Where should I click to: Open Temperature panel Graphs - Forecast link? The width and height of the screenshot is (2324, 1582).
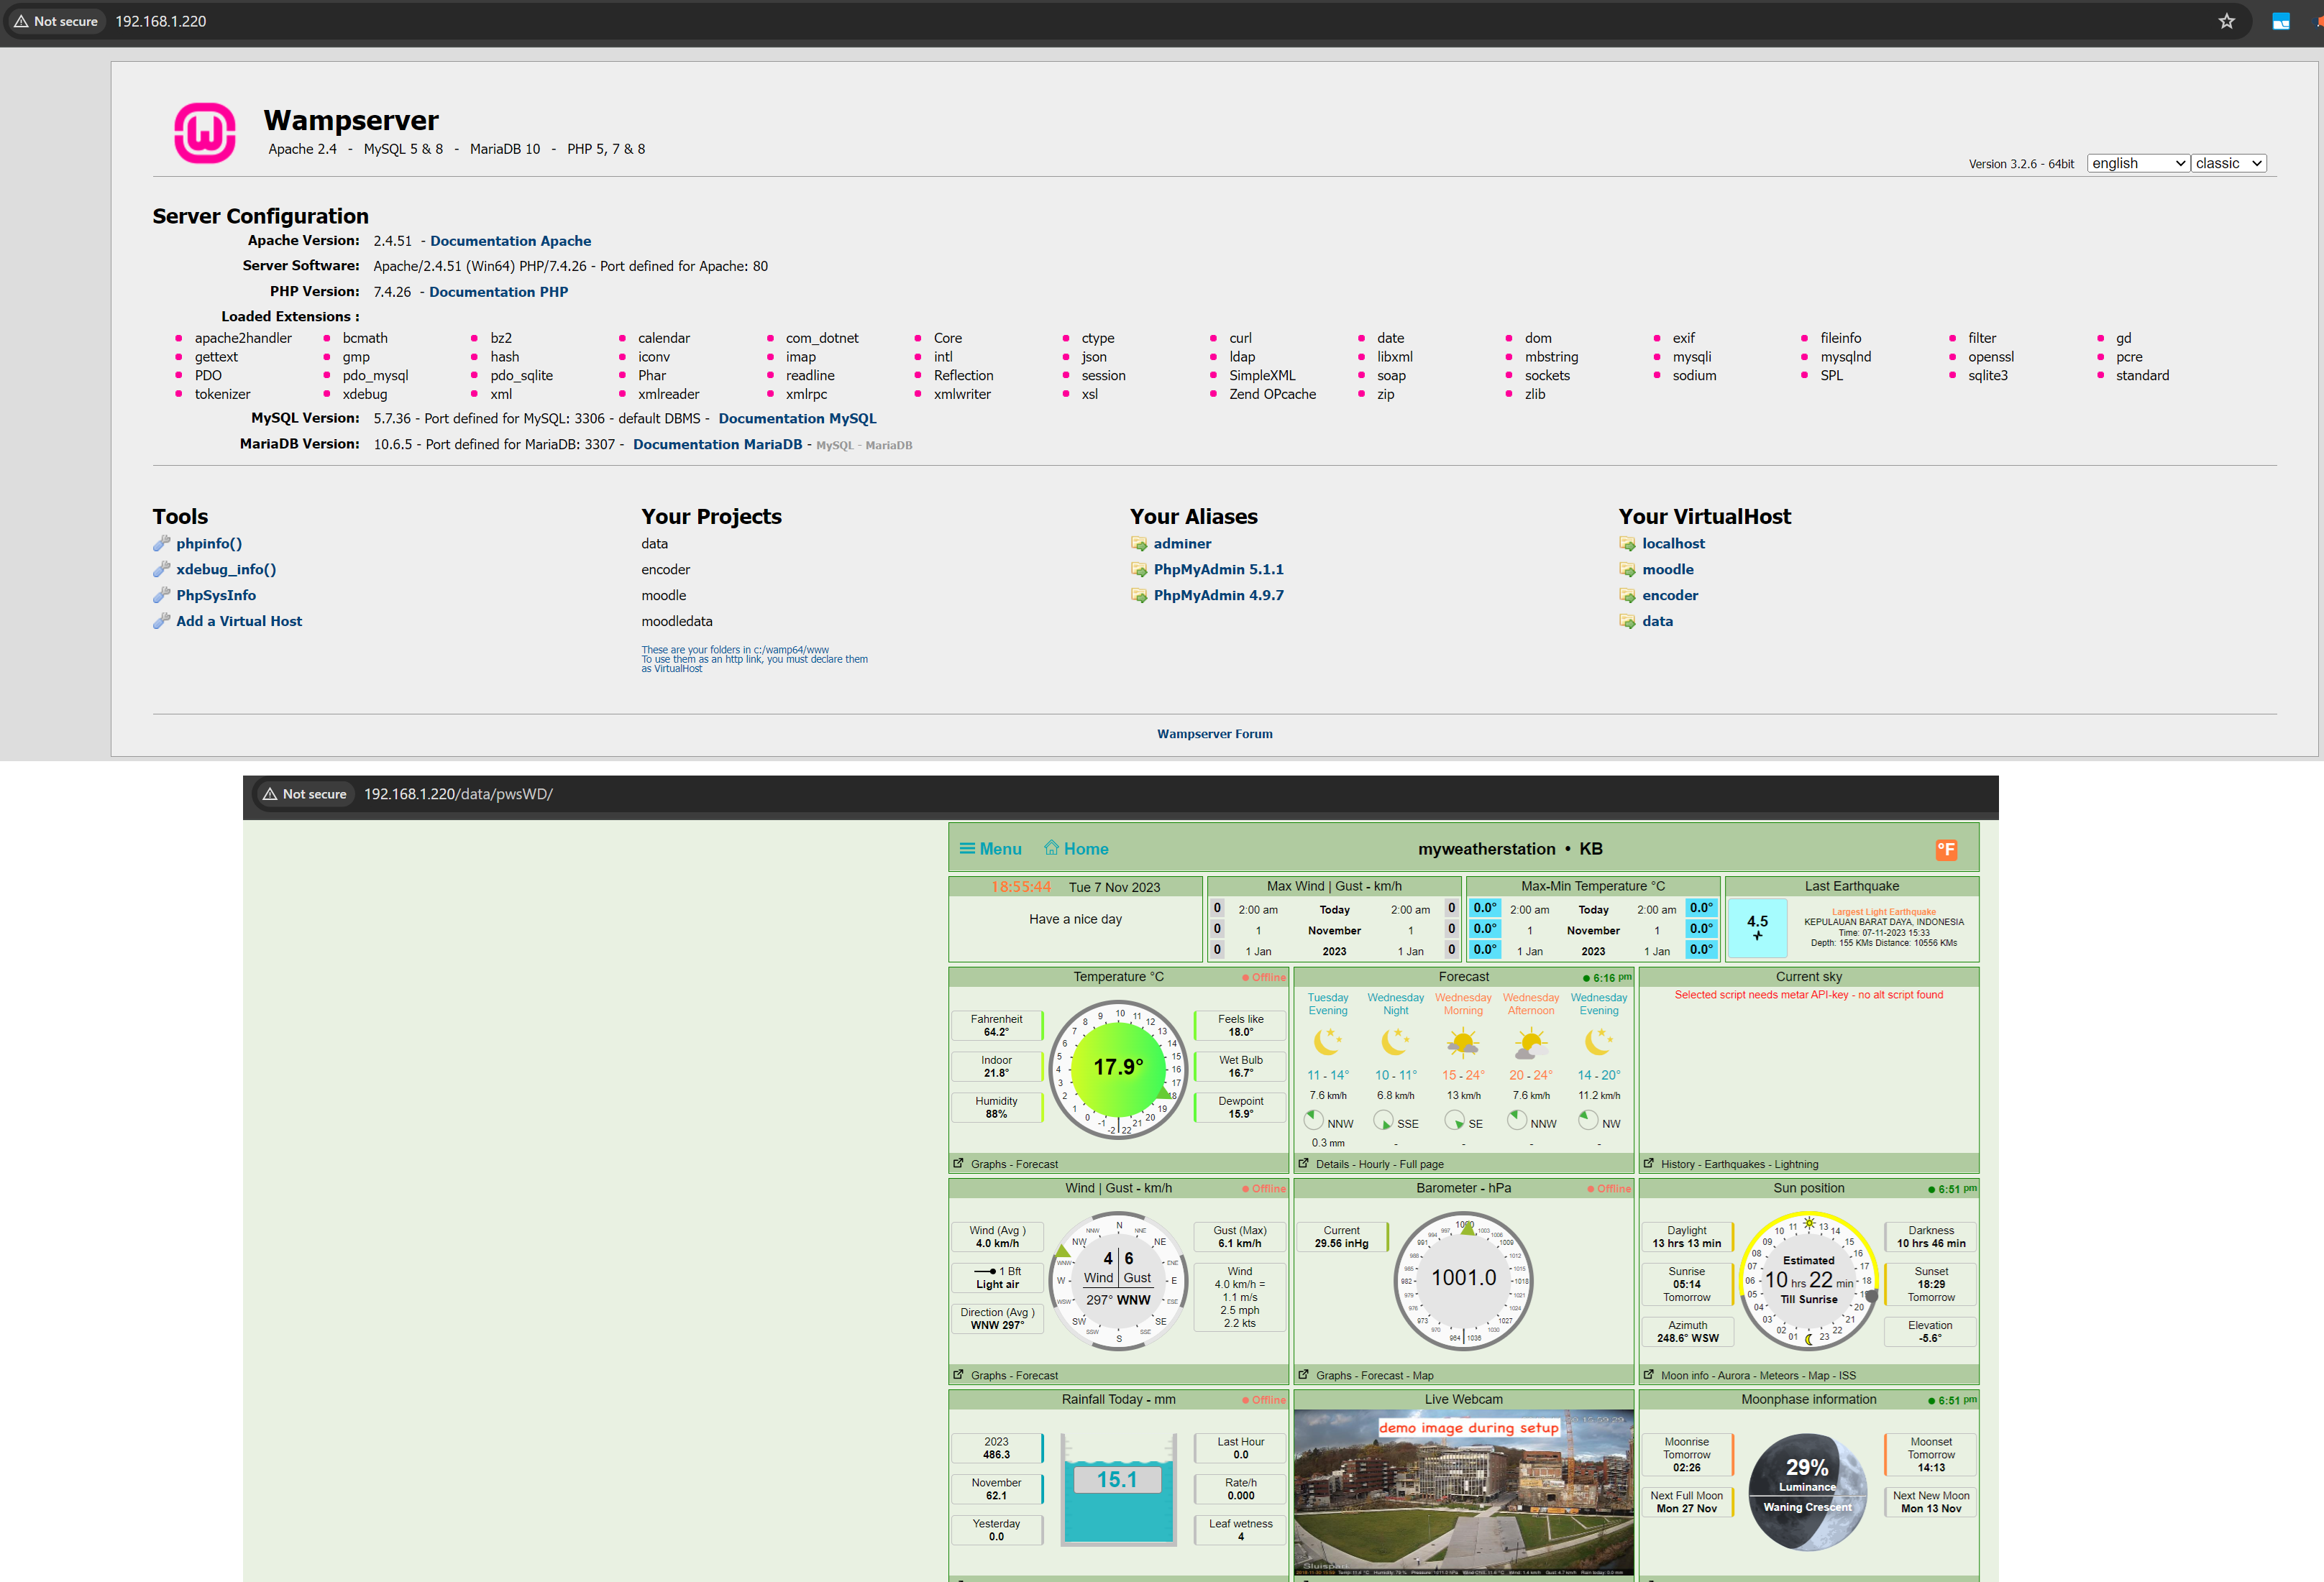click(1014, 1164)
